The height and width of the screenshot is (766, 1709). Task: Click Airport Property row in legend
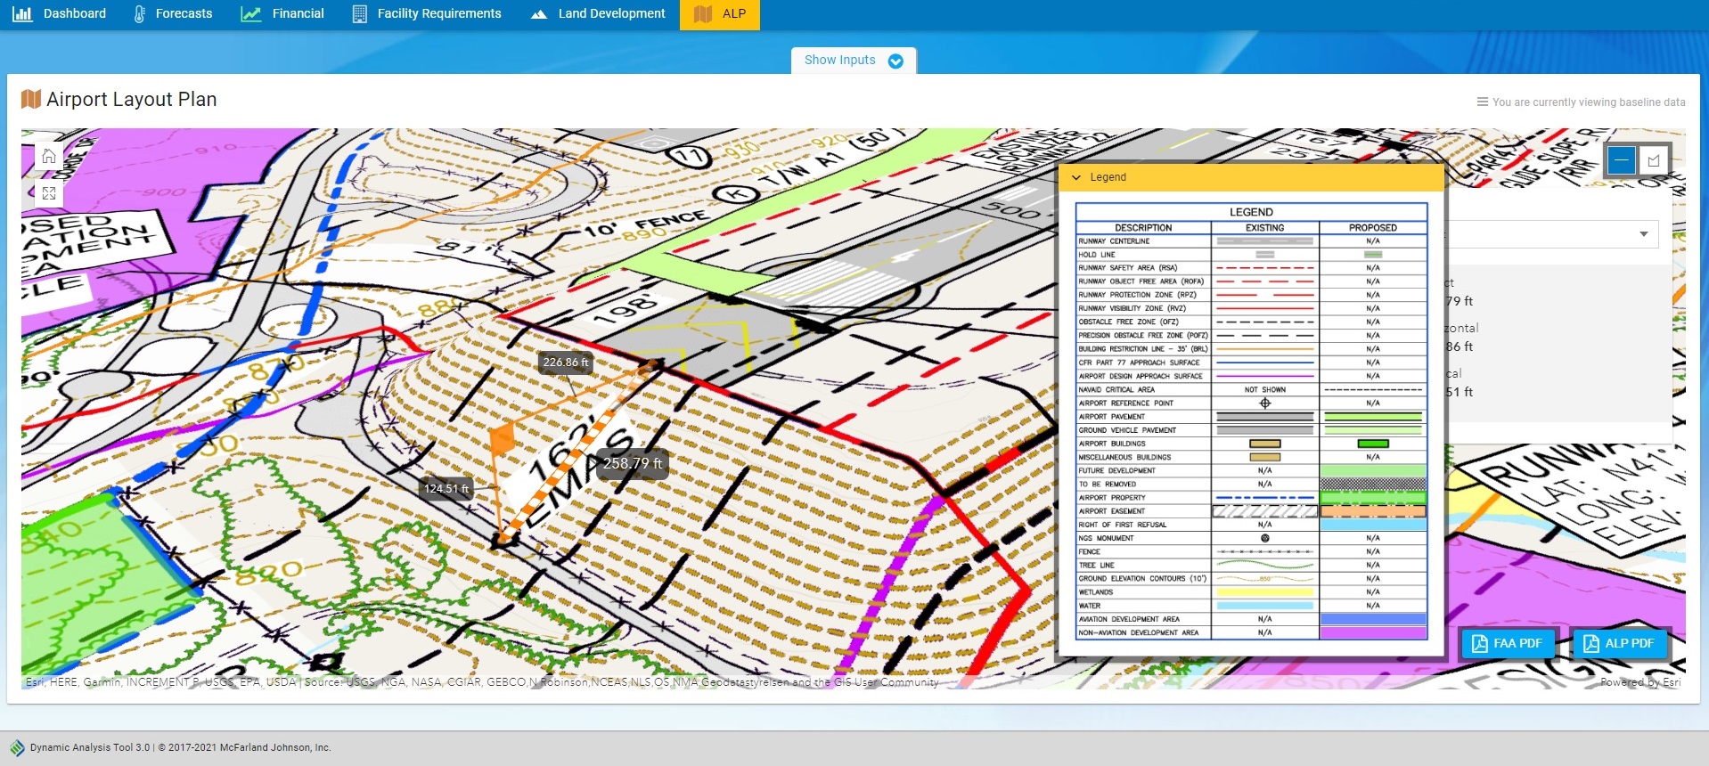tap(1251, 498)
